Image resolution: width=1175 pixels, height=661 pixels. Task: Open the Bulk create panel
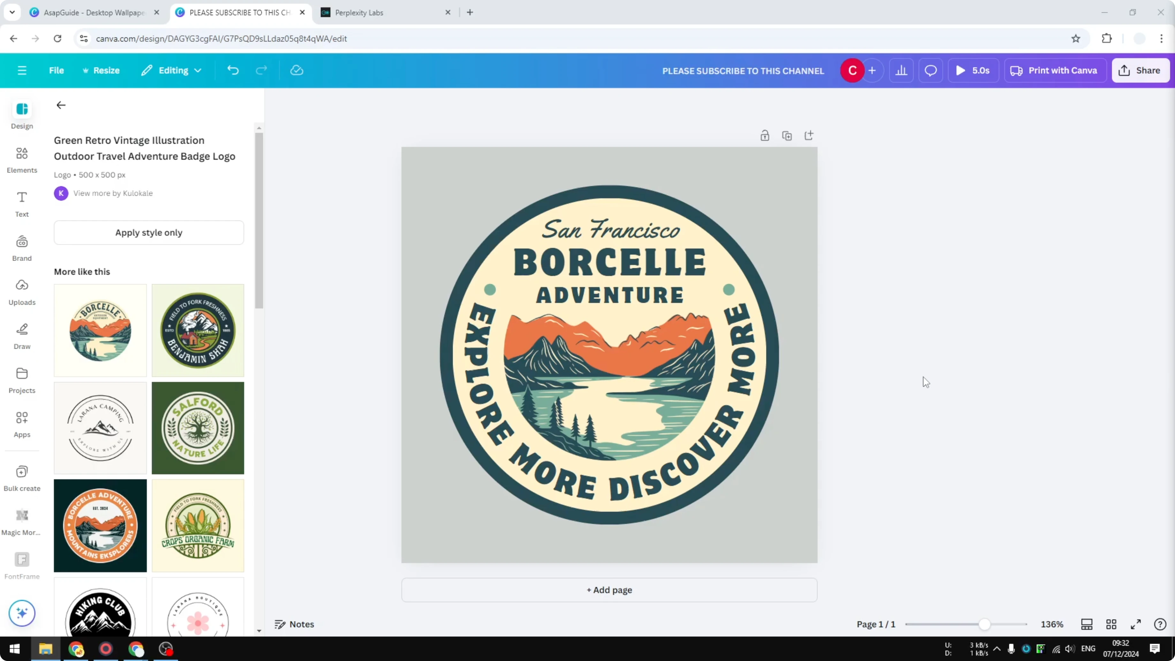point(21,477)
